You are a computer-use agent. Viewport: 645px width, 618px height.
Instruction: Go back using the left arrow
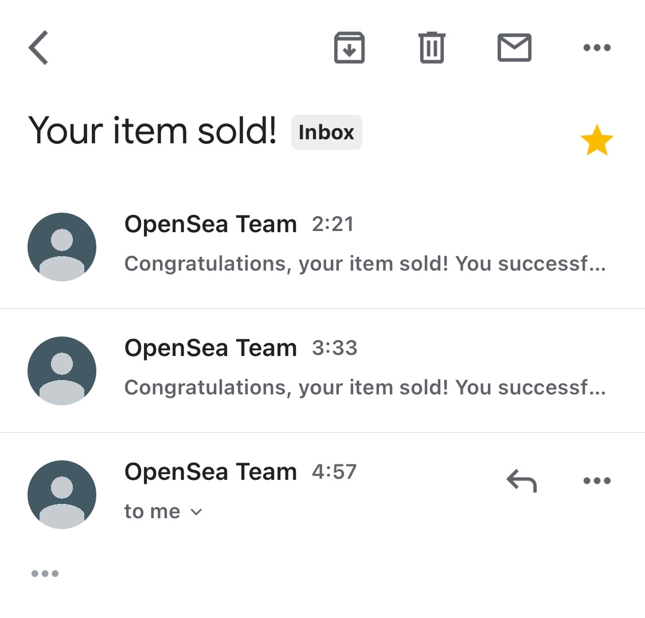38,48
